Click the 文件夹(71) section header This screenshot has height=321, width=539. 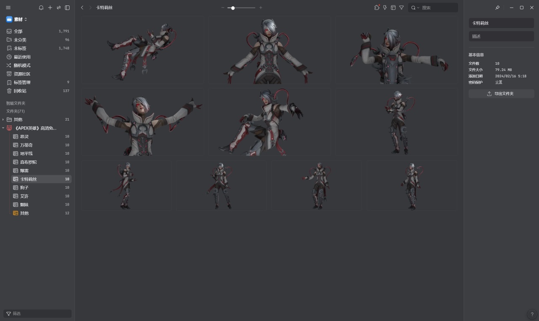click(x=15, y=111)
